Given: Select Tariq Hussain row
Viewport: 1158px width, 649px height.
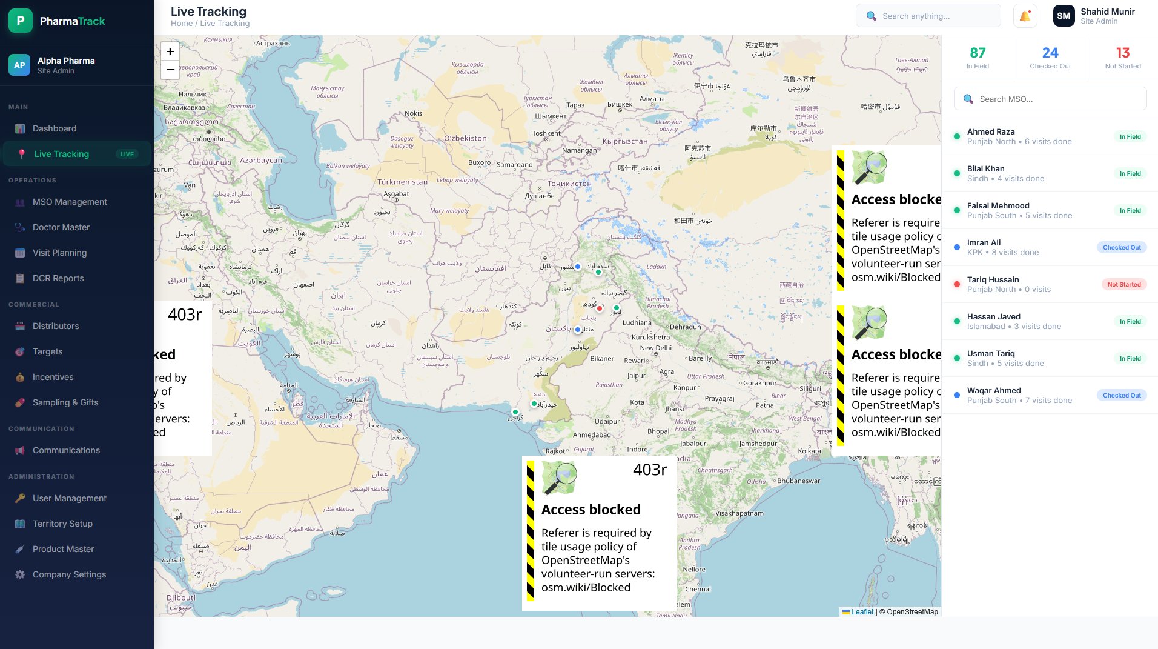Looking at the screenshot, I should pyautogui.click(x=1050, y=285).
